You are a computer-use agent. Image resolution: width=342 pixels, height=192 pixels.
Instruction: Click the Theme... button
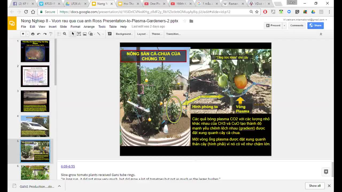[157, 34]
